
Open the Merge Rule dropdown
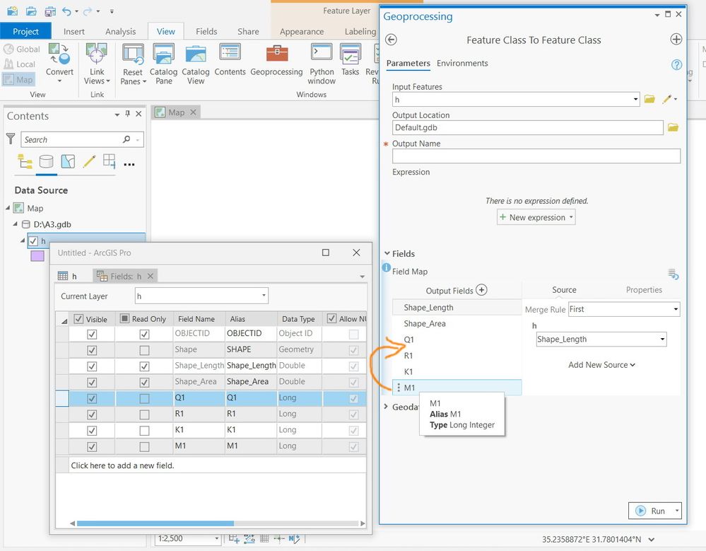click(623, 309)
